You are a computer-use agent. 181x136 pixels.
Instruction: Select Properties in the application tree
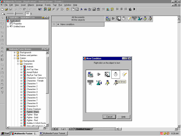pyautogui.click(x=17, y=24)
